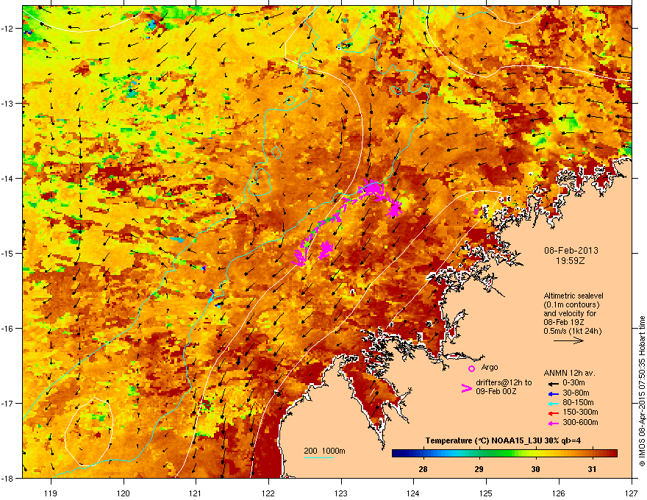
Task: Click the IMOS copyright timestamp text
Action: coord(642,391)
